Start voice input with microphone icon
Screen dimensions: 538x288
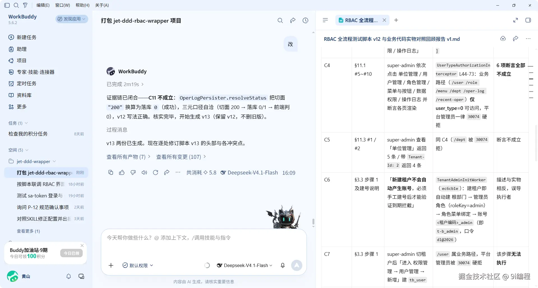283,265
